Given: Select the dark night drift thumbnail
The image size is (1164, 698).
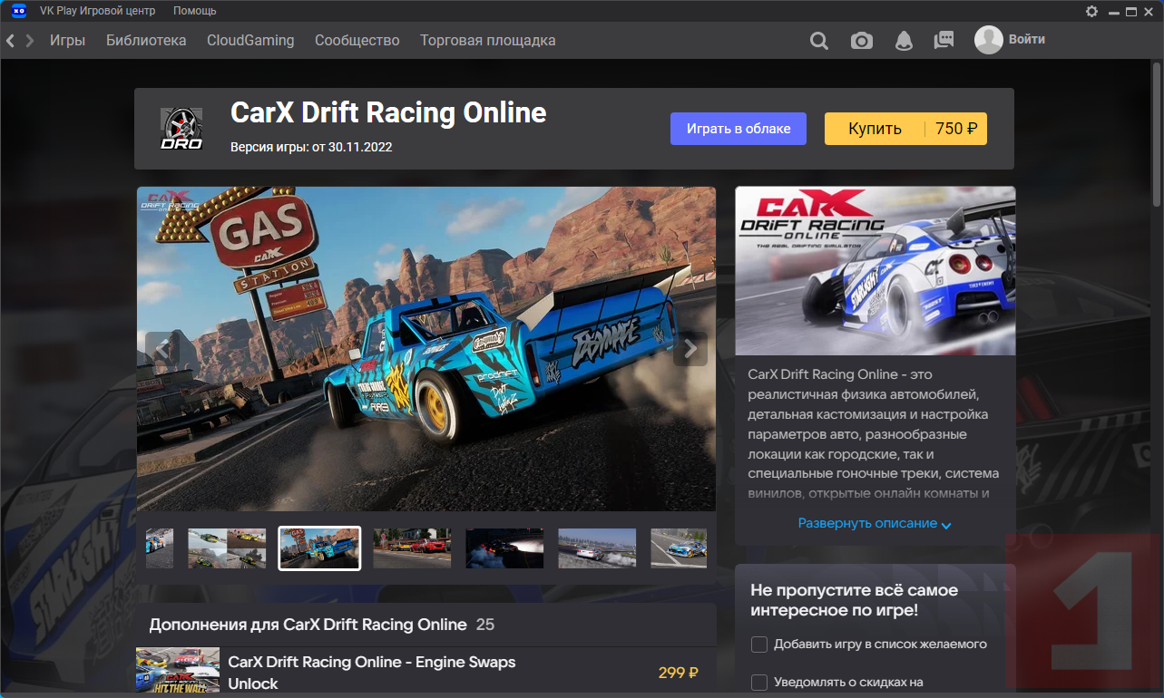Looking at the screenshot, I should point(504,548).
